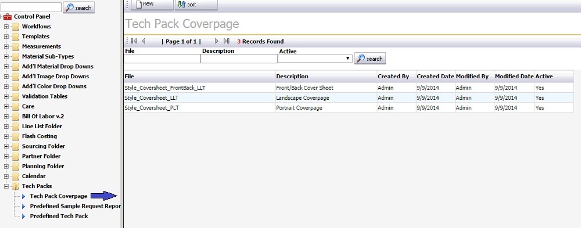This screenshot has height=228, width=581.
Task: Click the Created By column header
Action: (396, 77)
